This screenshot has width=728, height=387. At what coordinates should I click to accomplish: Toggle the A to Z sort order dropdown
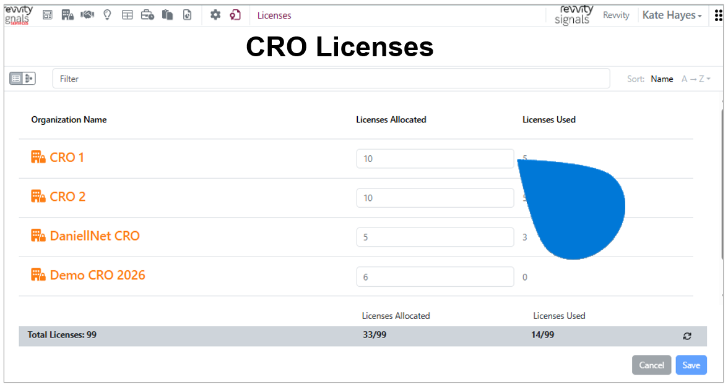tap(696, 79)
